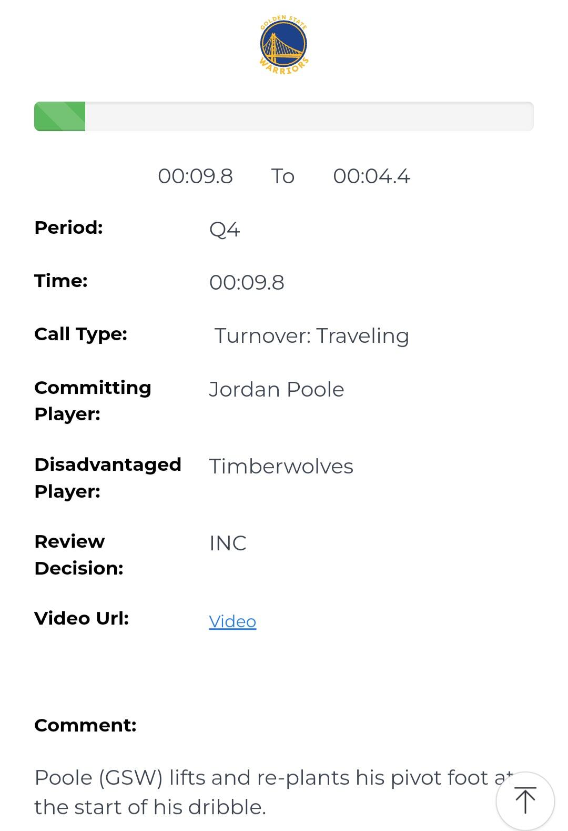Tap the Golden State Warriors logo
The image size is (568, 831).
point(283,45)
